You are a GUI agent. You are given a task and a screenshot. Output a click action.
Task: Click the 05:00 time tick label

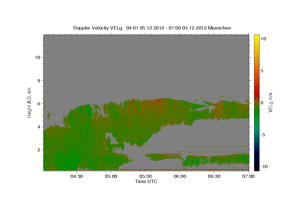(111, 176)
